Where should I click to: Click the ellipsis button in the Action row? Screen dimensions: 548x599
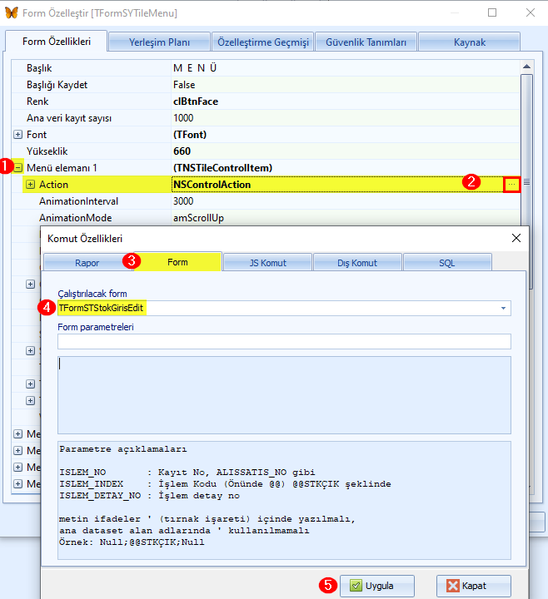512,184
